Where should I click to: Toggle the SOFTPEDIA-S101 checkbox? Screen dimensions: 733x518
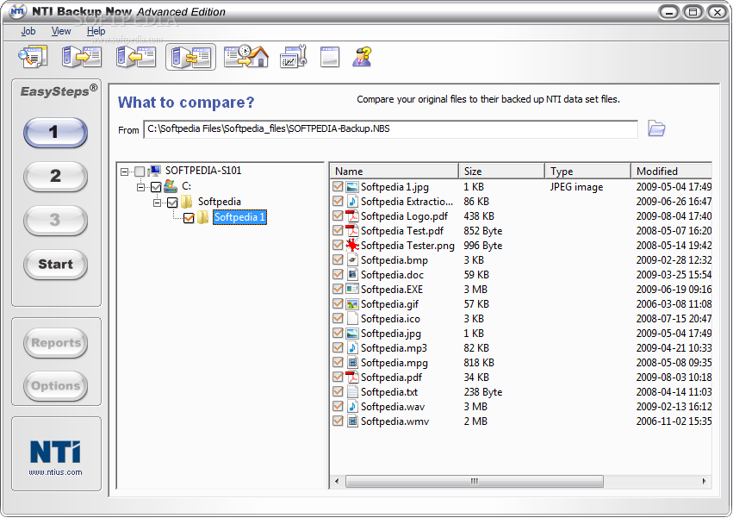[140, 172]
